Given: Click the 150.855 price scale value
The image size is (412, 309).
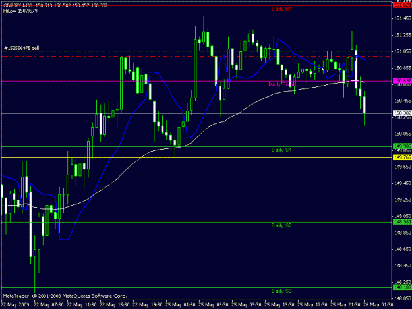Looking at the screenshot, I should pos(403,68).
